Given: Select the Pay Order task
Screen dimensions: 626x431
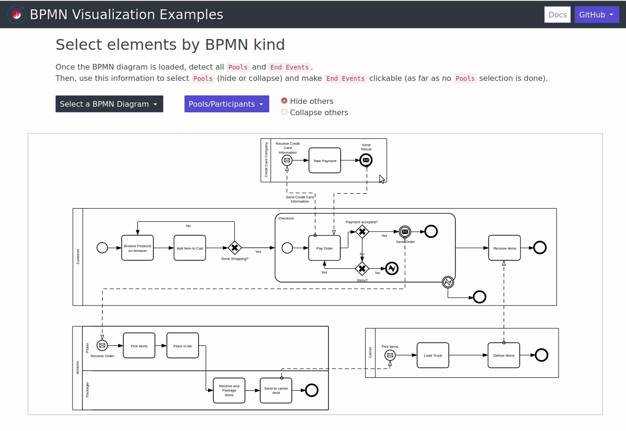Looking at the screenshot, I should coord(325,248).
